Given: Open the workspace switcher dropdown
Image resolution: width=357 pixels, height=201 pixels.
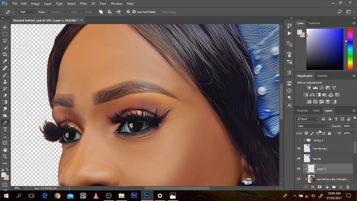Looking at the screenshot, I should 349,12.
